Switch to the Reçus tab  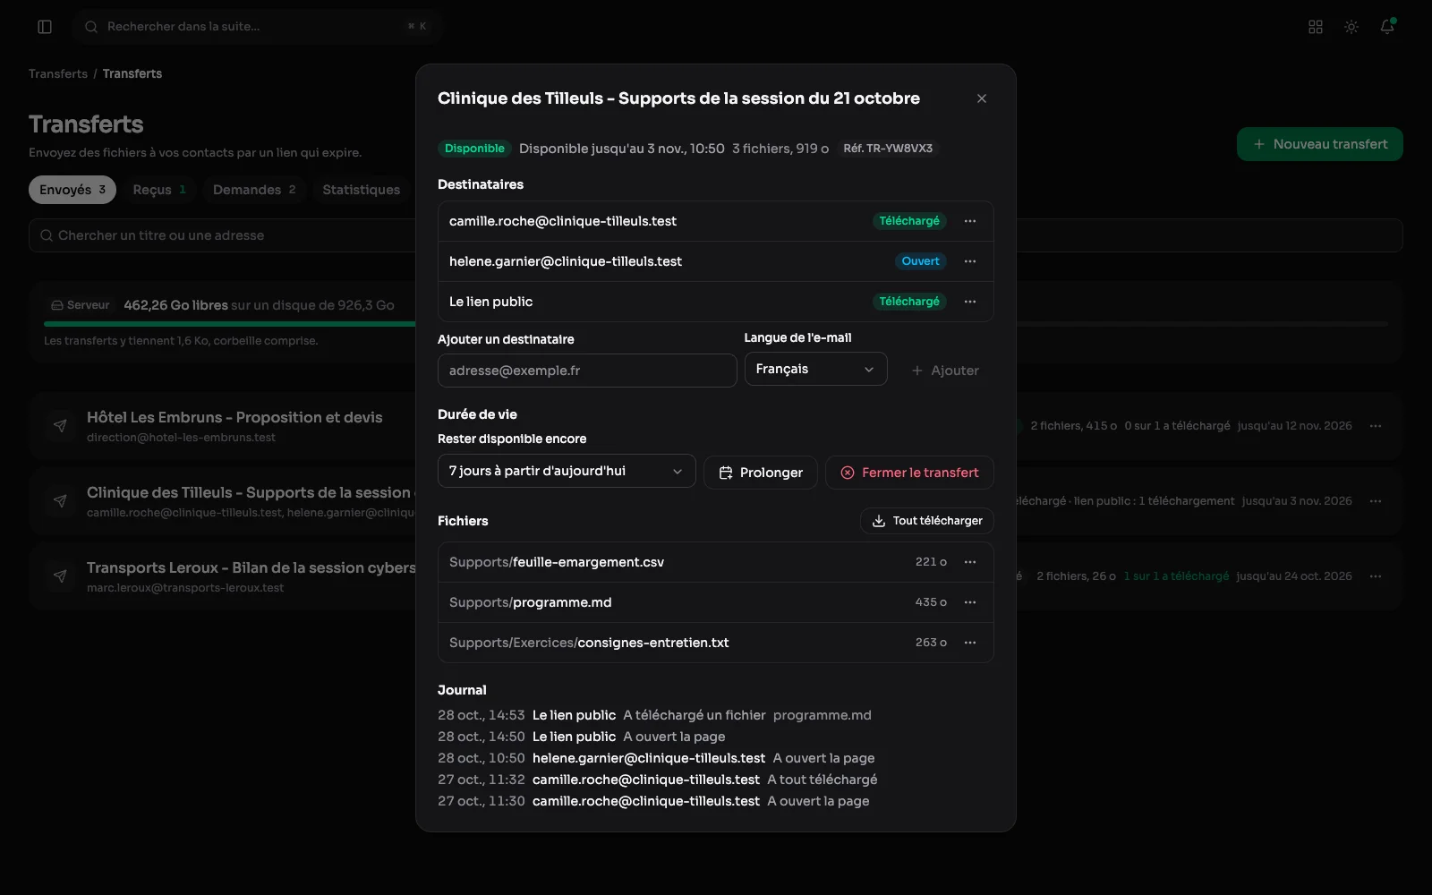159,190
